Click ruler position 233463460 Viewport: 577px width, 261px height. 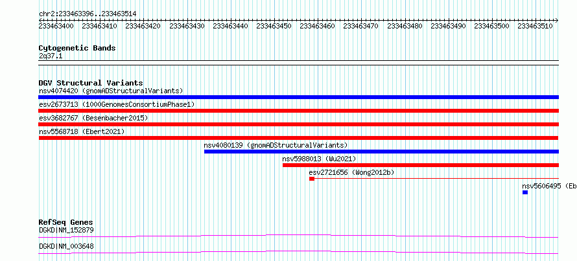point(317,26)
